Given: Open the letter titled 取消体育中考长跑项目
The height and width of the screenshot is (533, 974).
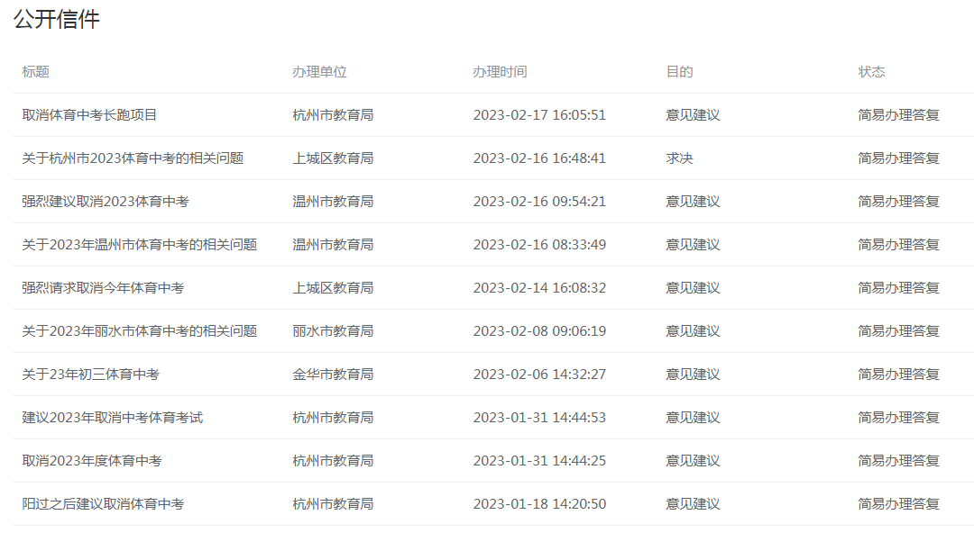Looking at the screenshot, I should point(89,114).
